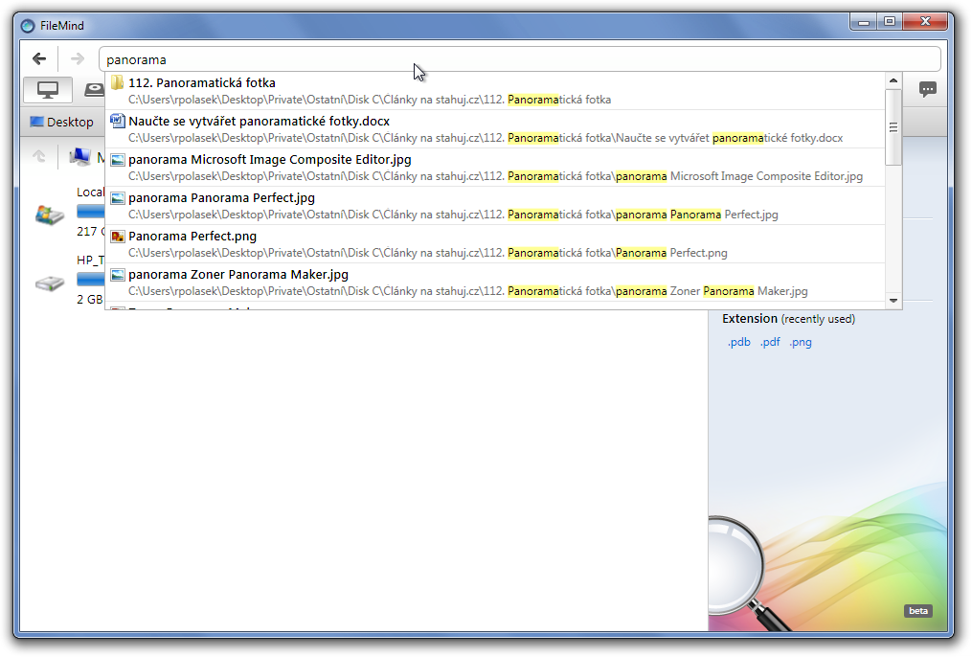Click the up-level arrow icon
972x657 pixels.
39,156
